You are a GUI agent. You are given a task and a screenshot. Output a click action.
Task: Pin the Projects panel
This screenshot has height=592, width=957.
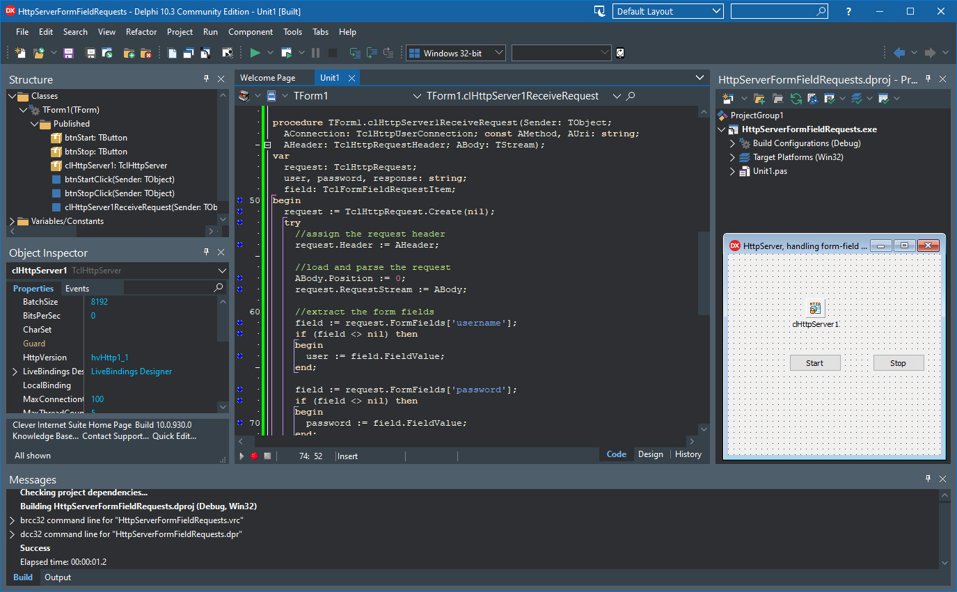(x=928, y=79)
